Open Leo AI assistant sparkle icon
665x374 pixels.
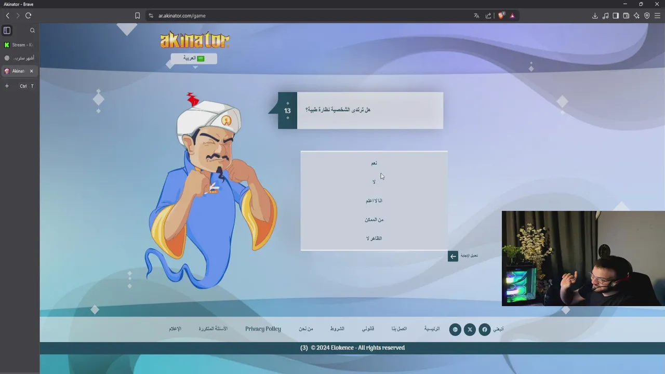coord(636,16)
